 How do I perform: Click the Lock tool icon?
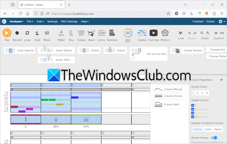181,33
